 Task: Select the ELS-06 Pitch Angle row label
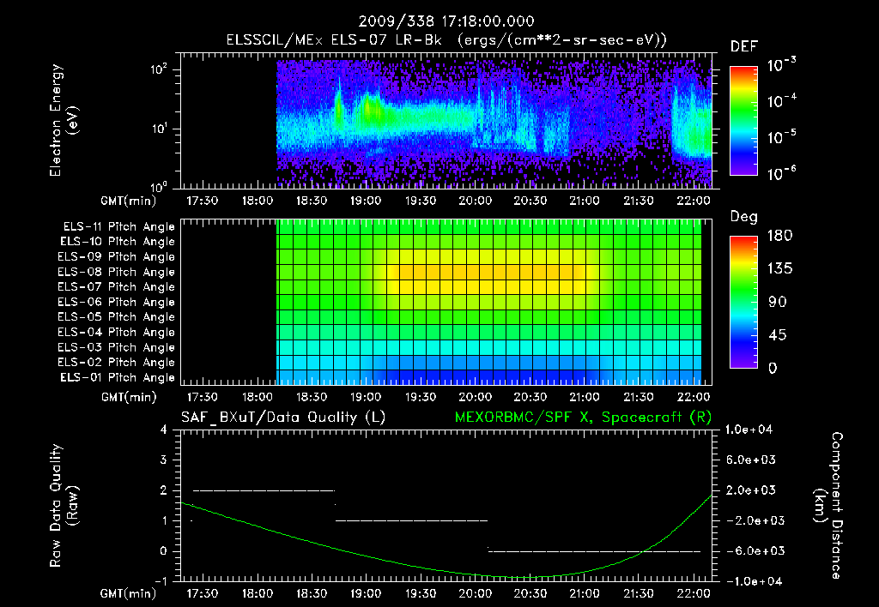click(x=117, y=303)
